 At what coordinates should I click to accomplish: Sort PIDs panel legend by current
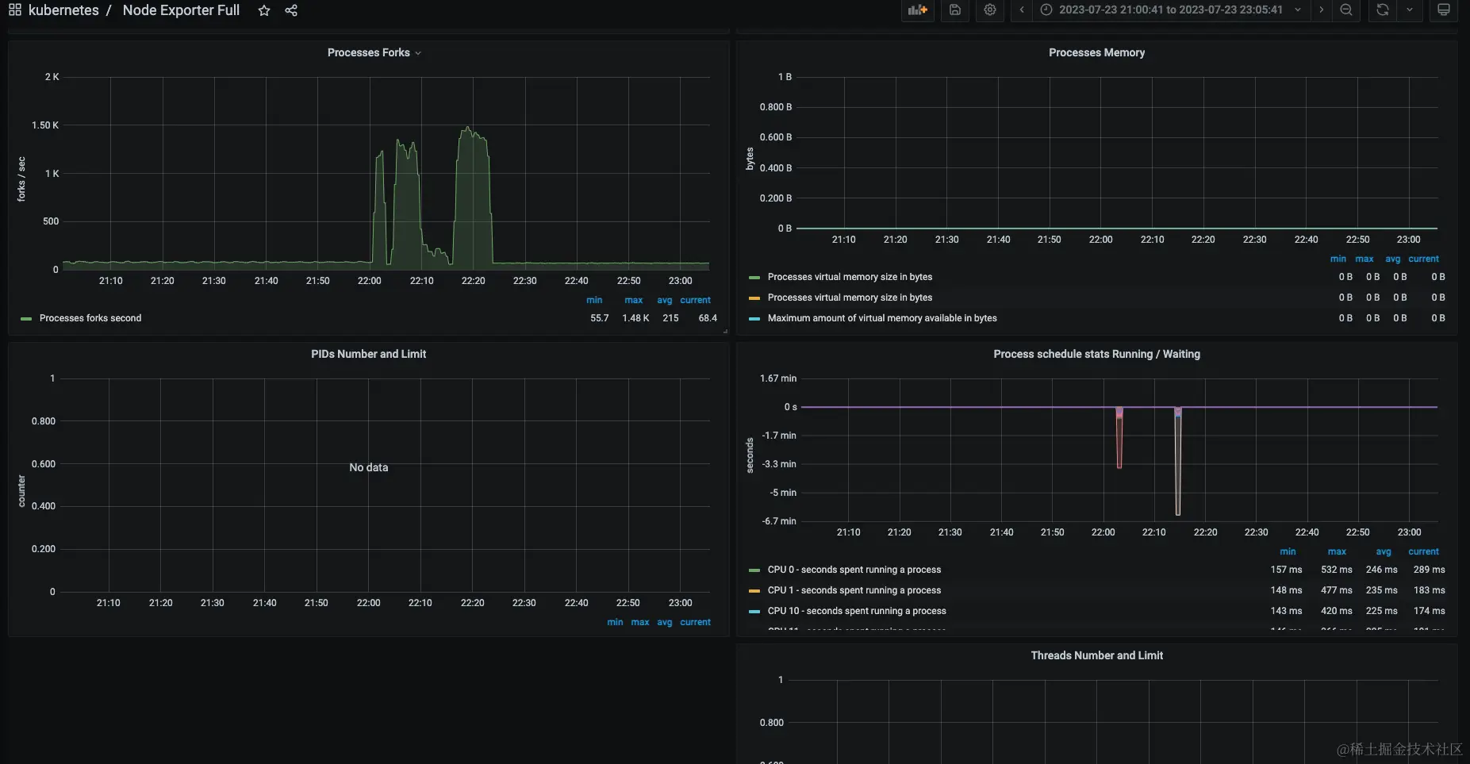pos(696,622)
